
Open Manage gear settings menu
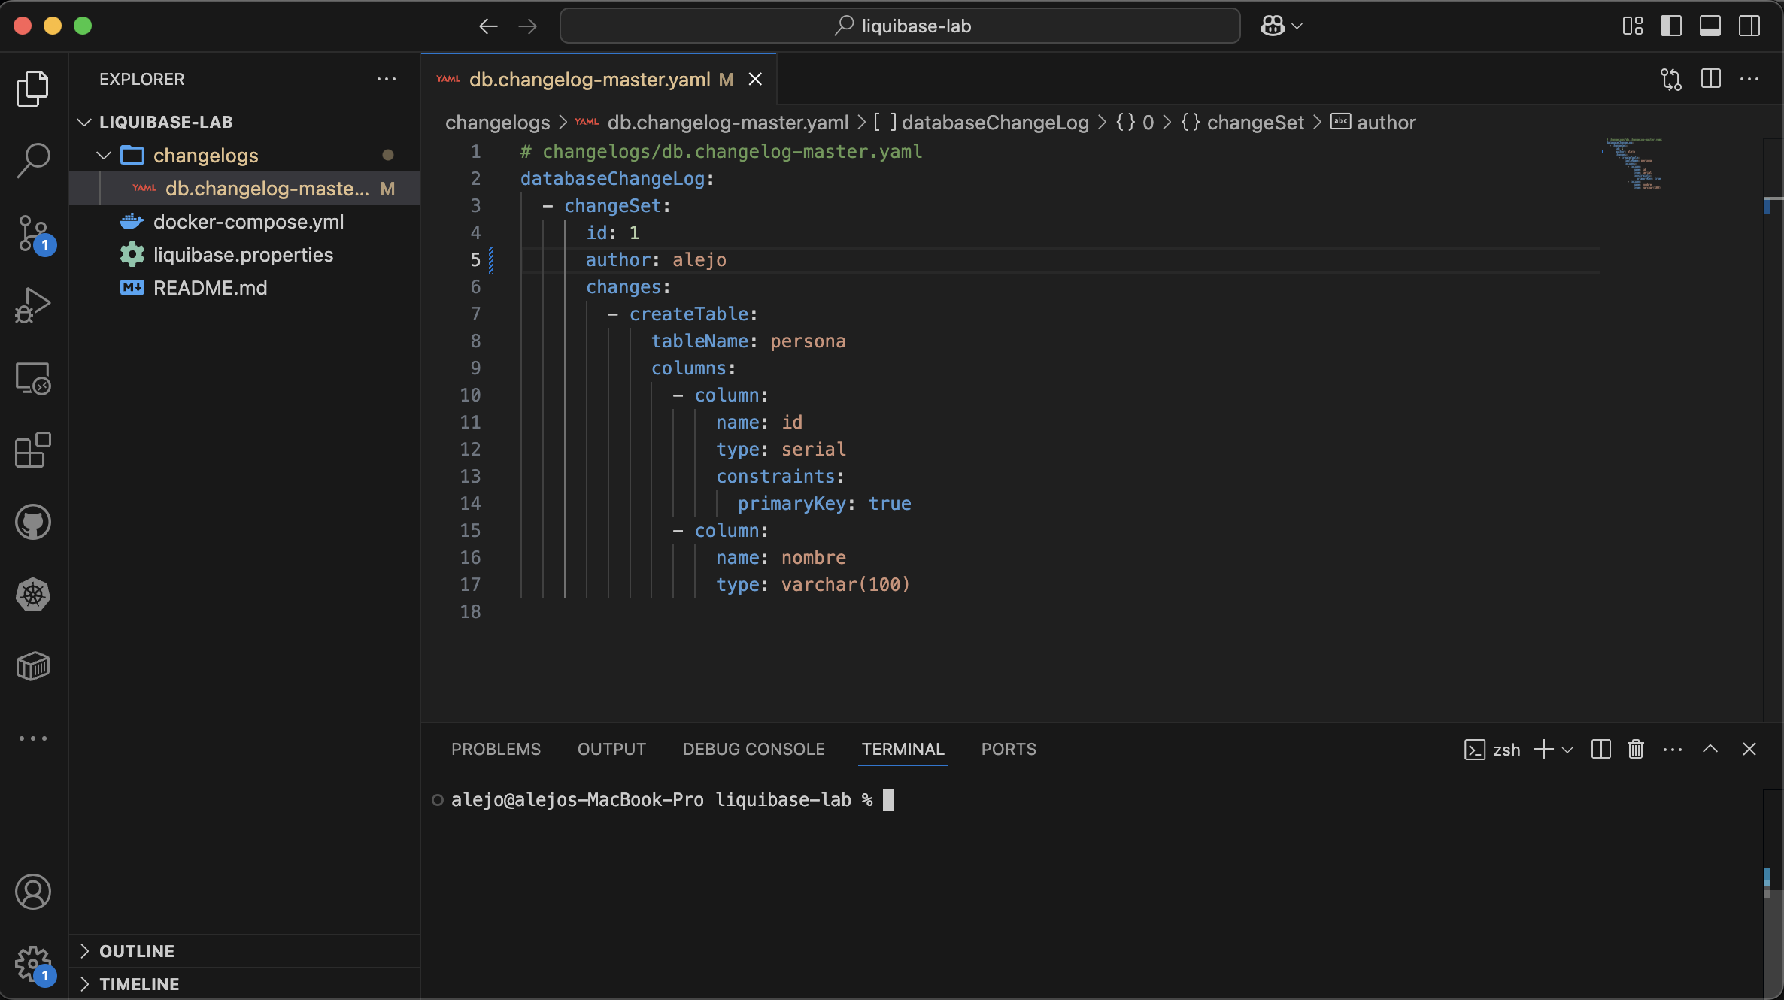[x=33, y=964]
